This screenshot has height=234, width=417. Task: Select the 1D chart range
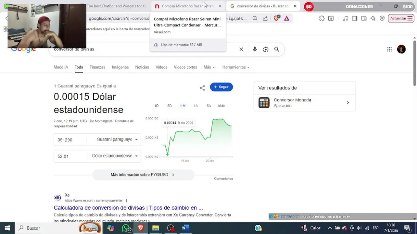coord(157,106)
